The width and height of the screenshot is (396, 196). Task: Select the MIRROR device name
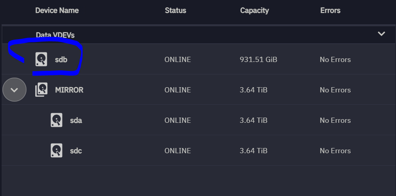(x=69, y=90)
